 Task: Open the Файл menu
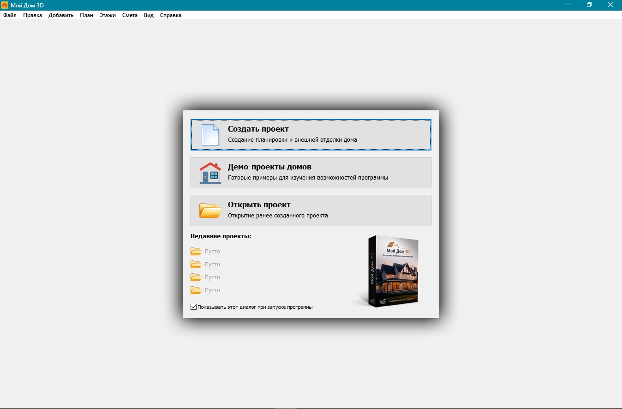pos(10,15)
